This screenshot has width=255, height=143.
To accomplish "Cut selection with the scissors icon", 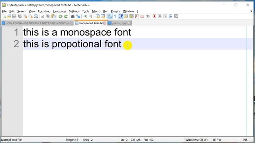I will 43,16.
